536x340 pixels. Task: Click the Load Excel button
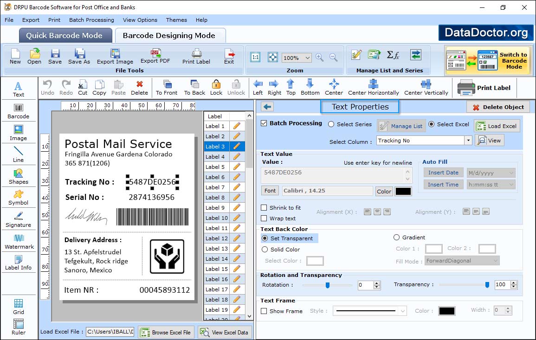tap(497, 126)
